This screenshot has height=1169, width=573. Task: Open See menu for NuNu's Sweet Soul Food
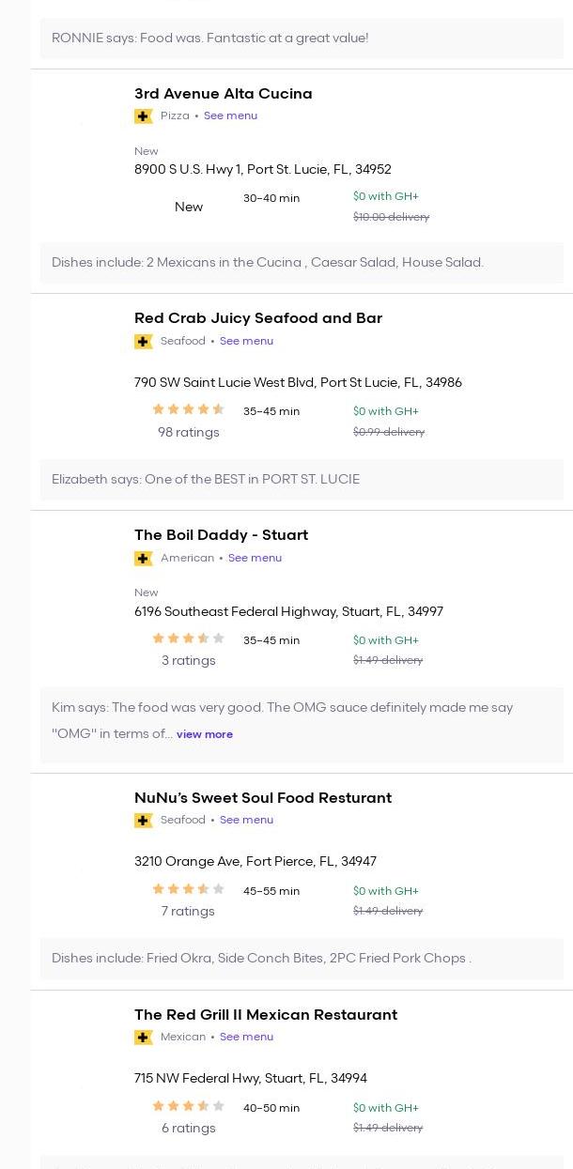246,821
